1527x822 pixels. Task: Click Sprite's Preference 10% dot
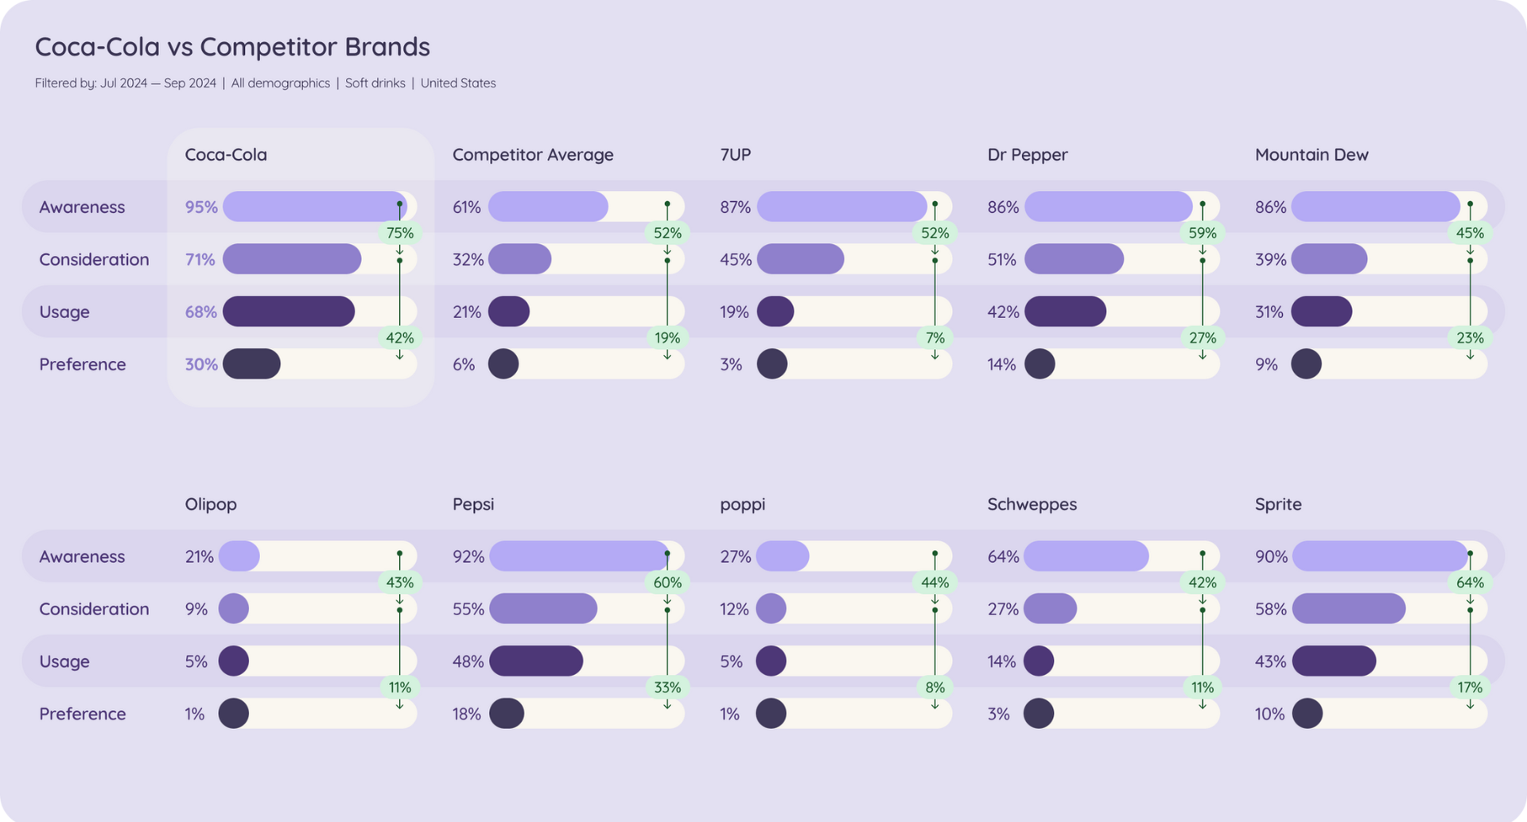(x=1307, y=714)
